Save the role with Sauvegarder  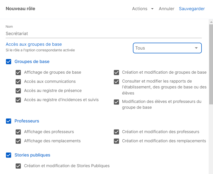(192, 9)
